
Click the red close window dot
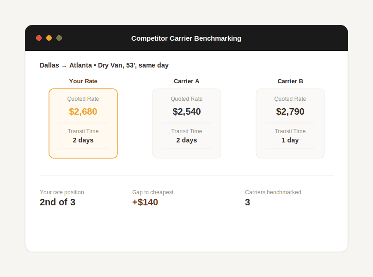pyautogui.click(x=39, y=38)
